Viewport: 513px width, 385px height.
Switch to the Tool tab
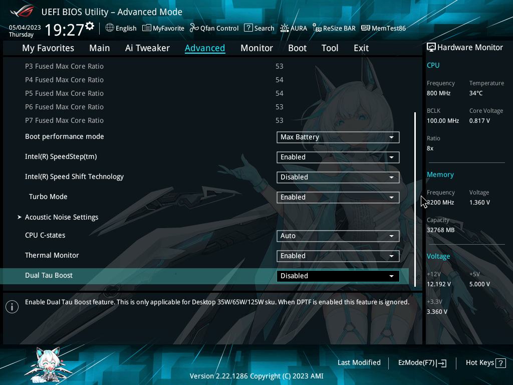pyautogui.click(x=330, y=48)
